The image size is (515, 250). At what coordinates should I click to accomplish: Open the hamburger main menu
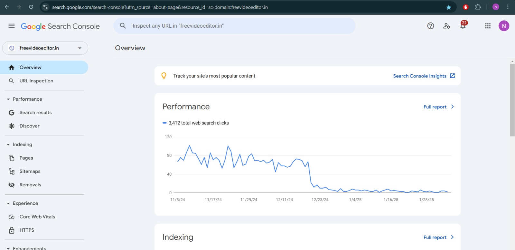[12, 26]
